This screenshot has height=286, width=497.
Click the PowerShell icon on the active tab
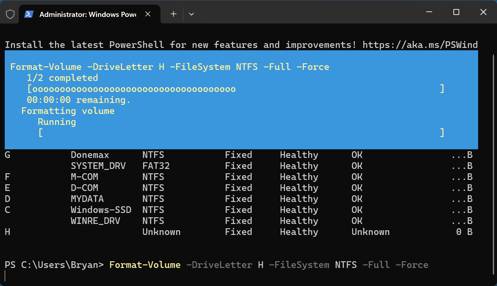coord(28,14)
